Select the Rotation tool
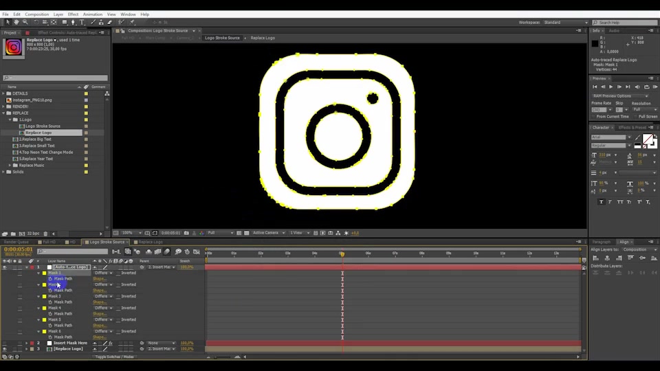Viewport: 660px width, 371px height. pyautogui.click(x=36, y=22)
